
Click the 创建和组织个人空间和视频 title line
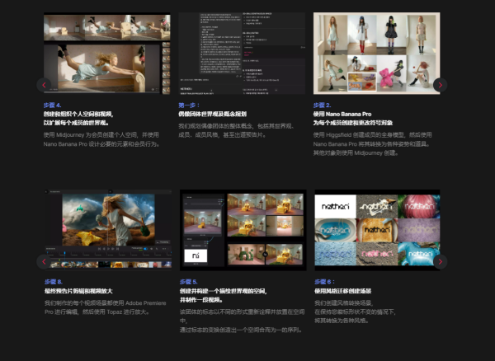pyautogui.click(x=78, y=114)
